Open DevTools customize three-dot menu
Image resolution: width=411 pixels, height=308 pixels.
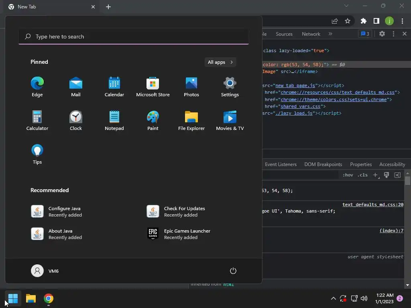(393, 34)
